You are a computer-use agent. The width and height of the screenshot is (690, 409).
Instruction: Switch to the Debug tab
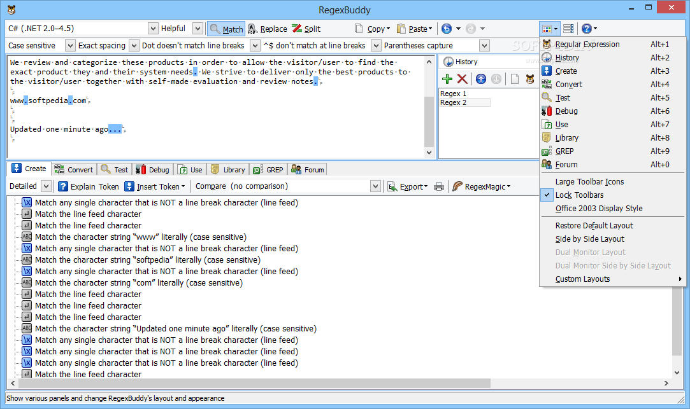tap(153, 170)
